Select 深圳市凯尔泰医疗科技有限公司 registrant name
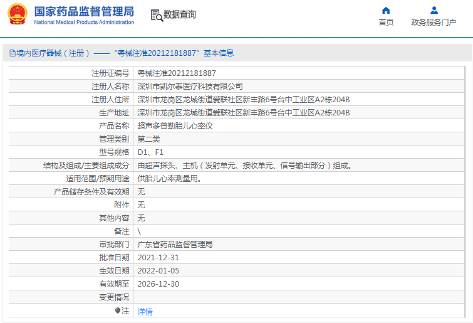 190,87
